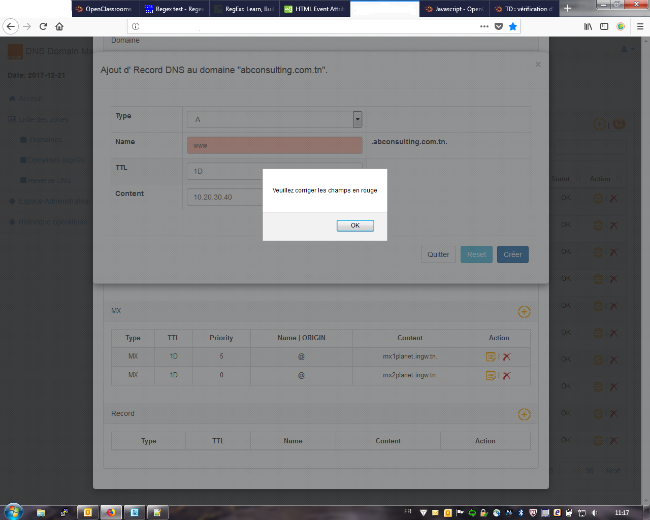Image resolution: width=650 pixels, height=520 pixels.
Task: Click the blue bookmark star icon
Action: [x=513, y=26]
